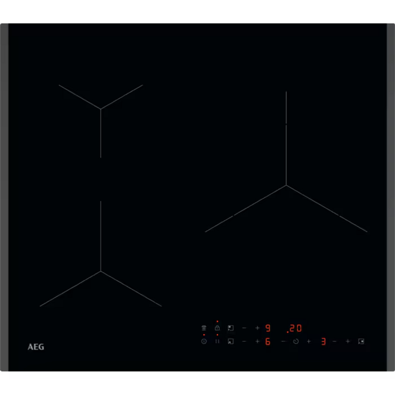Tap the zone icon left of the 9 row
Viewport: 395px width, 395px height.
[x=231, y=328]
